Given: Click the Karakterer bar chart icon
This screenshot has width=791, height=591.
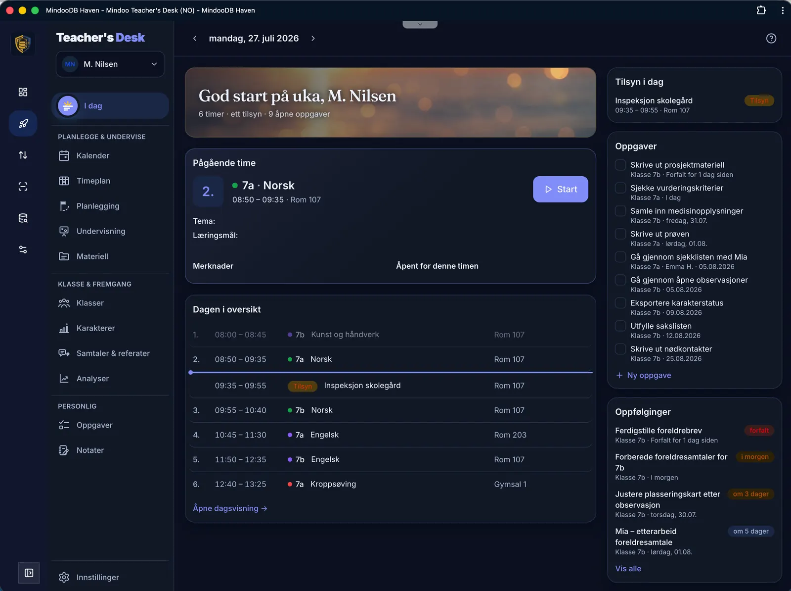Looking at the screenshot, I should point(64,329).
